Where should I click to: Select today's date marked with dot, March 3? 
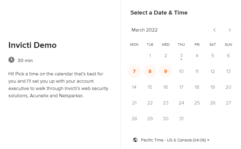(181, 56)
